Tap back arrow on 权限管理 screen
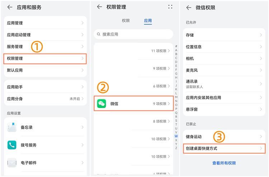 click(99, 7)
